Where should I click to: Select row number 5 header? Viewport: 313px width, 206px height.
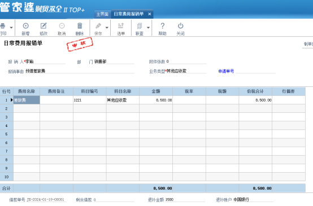coord(7,134)
